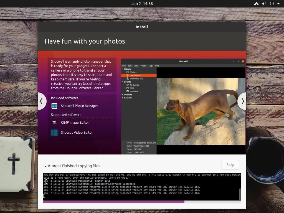
Task: Open Photo menu in Shotwell preview
Action: (x=143, y=66)
